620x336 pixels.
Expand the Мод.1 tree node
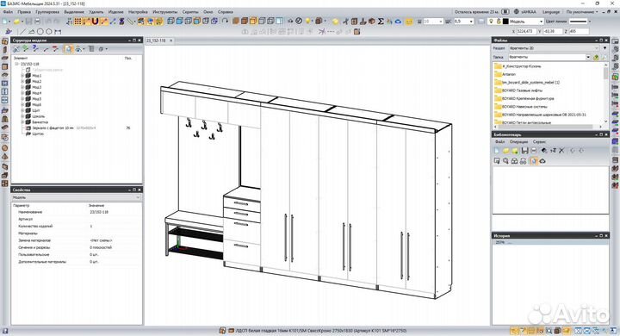pos(22,75)
